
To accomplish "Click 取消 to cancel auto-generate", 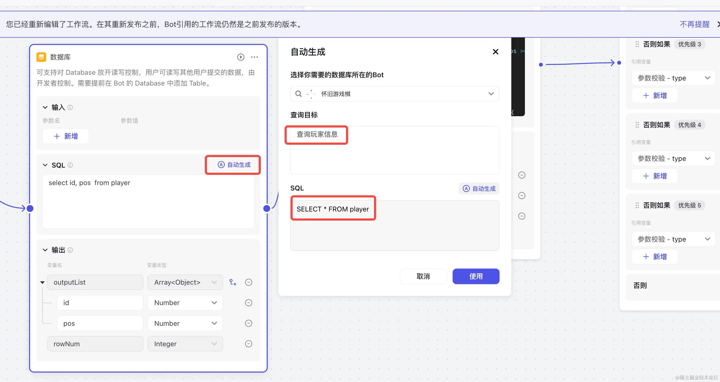I will pos(423,276).
